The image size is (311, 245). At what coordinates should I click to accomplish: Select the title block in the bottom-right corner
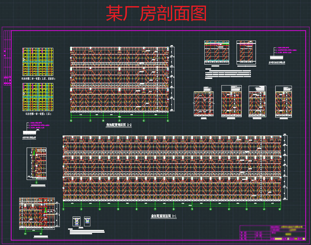pos(273,232)
